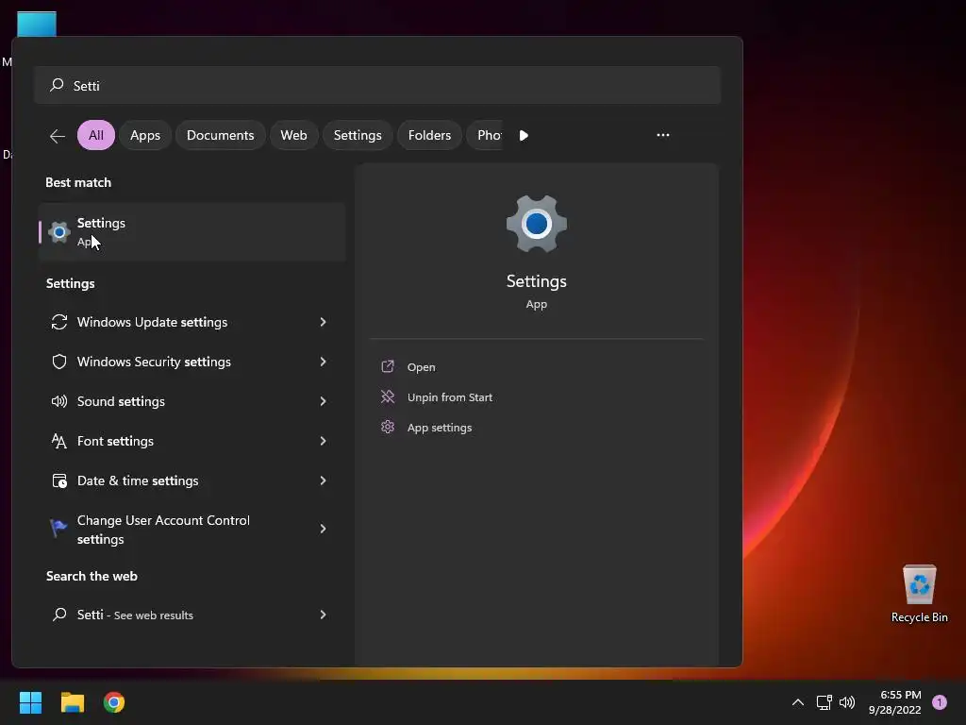The width and height of the screenshot is (966, 725).
Task: Switch to the Apps filter tab
Action: pos(145,135)
